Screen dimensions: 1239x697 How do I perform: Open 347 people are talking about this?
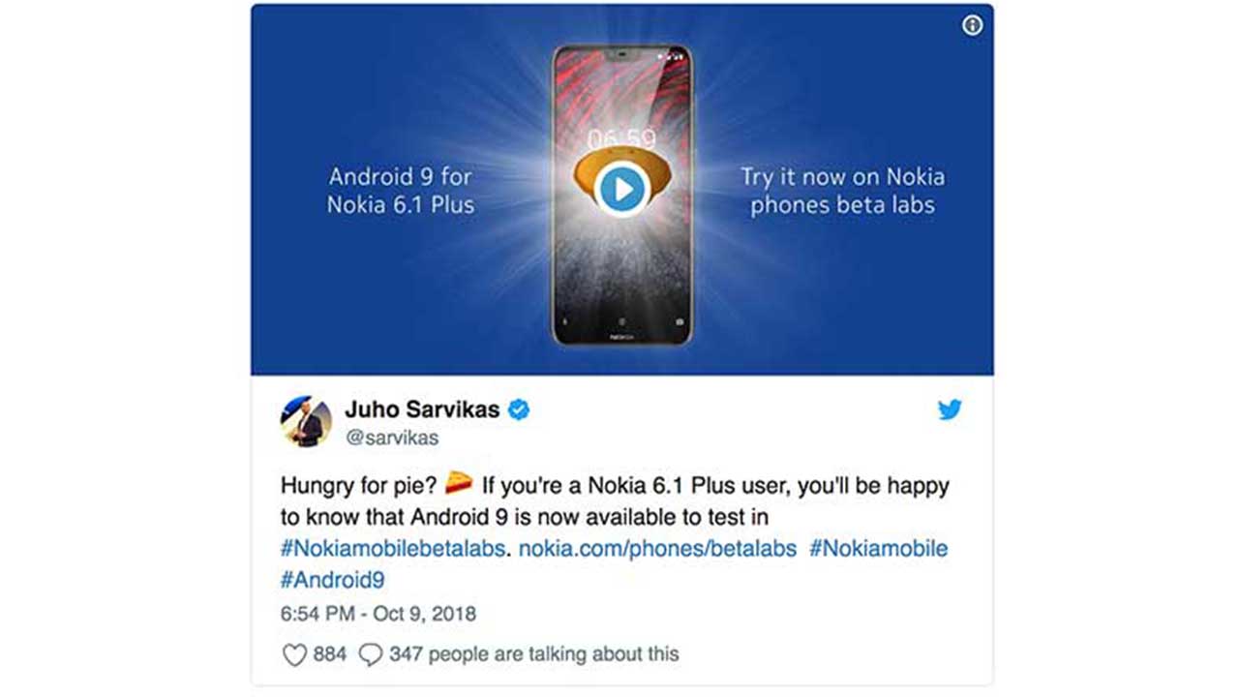tap(534, 655)
